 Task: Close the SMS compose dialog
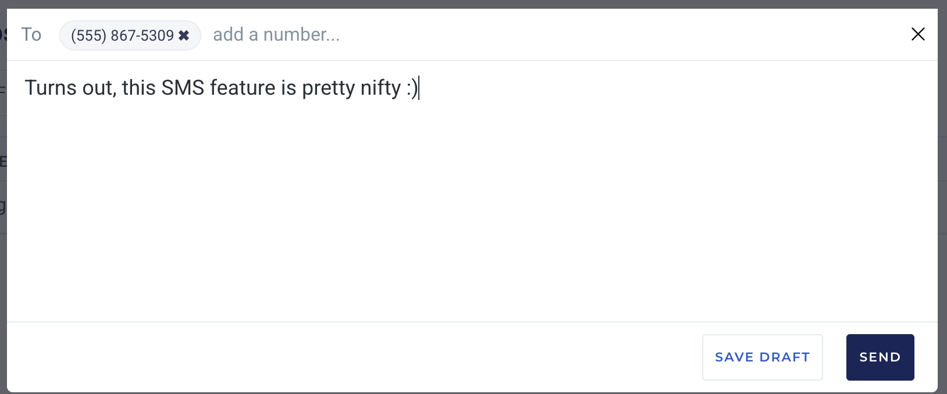coord(918,34)
